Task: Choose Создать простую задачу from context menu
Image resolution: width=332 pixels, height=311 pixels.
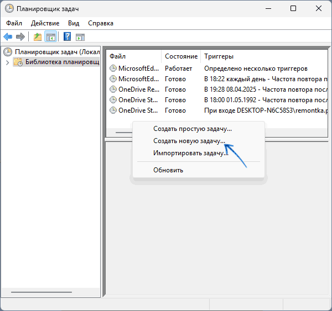Action: point(192,129)
